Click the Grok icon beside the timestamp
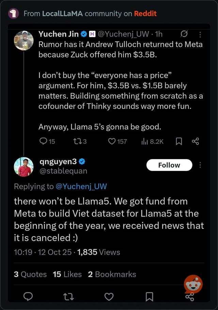Screen dimensions: 218x310 tap(184, 34)
